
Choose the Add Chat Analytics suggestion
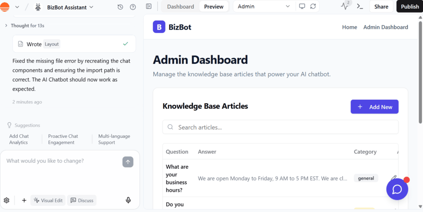(x=19, y=140)
